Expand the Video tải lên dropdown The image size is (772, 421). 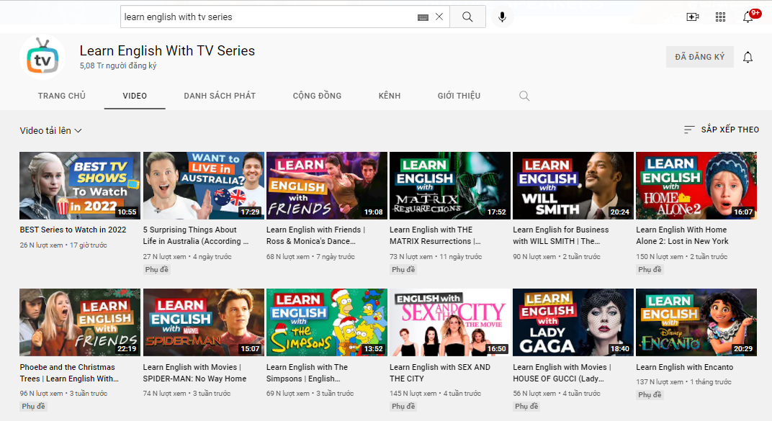(50, 130)
